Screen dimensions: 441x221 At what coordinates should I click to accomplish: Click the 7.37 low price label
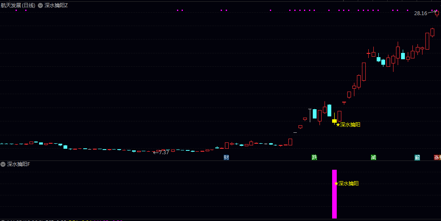point(164,153)
